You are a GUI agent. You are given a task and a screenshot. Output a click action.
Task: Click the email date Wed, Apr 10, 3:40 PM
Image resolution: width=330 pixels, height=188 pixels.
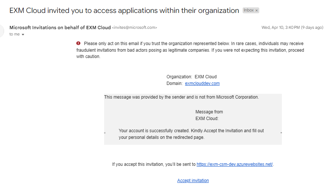tap(292, 27)
